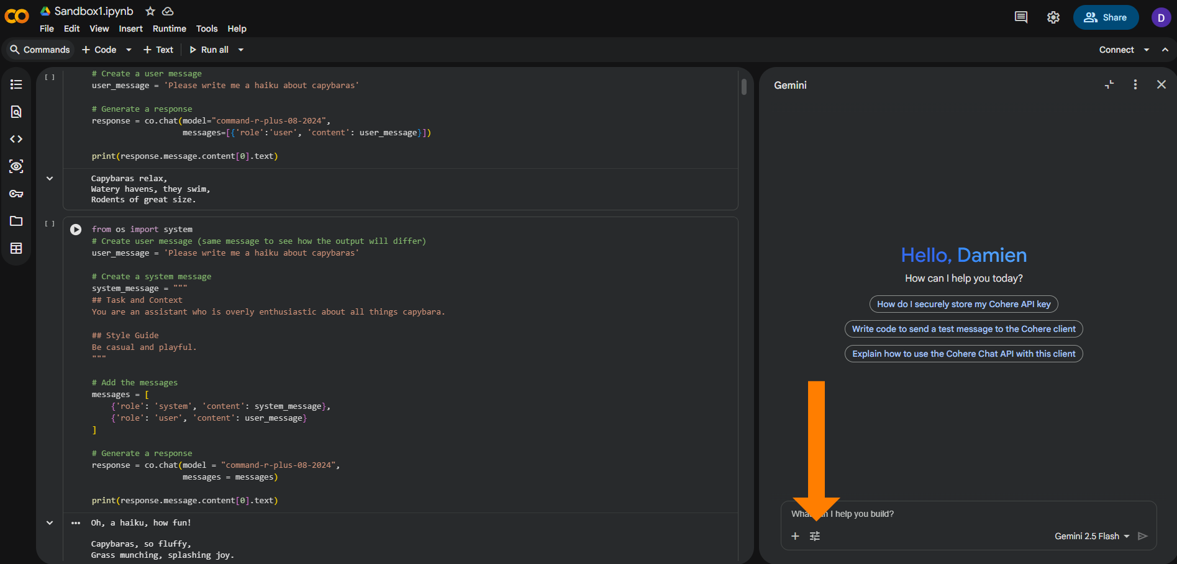
Task: Add a new Code cell
Action: click(x=99, y=50)
